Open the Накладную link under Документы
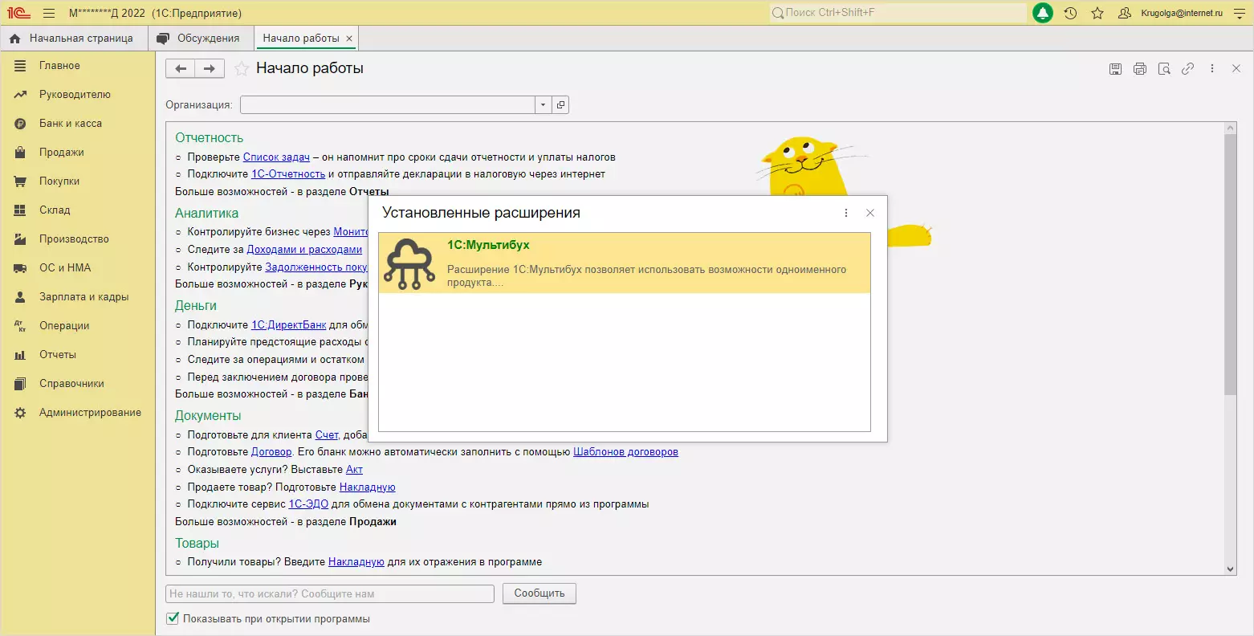This screenshot has width=1254, height=636. click(x=368, y=487)
